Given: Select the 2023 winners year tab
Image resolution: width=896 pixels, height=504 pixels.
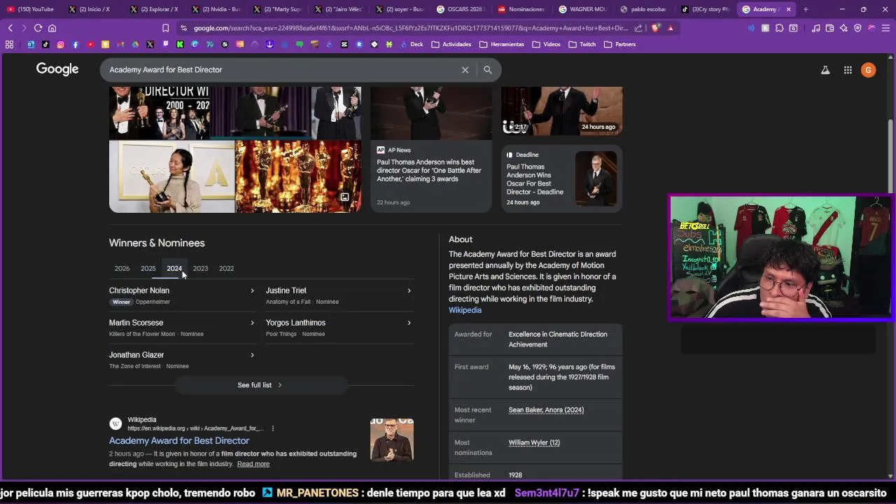Looking at the screenshot, I should [x=200, y=268].
